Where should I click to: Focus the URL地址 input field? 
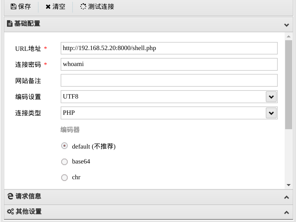pyautogui.click(x=169, y=48)
